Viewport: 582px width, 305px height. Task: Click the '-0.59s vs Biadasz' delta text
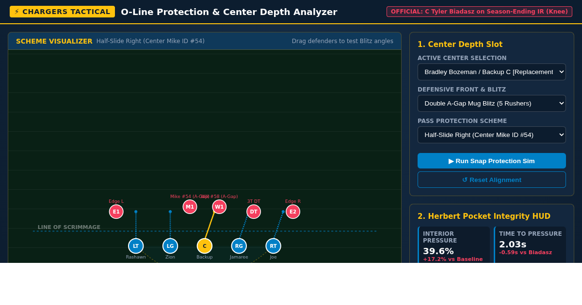click(525, 252)
